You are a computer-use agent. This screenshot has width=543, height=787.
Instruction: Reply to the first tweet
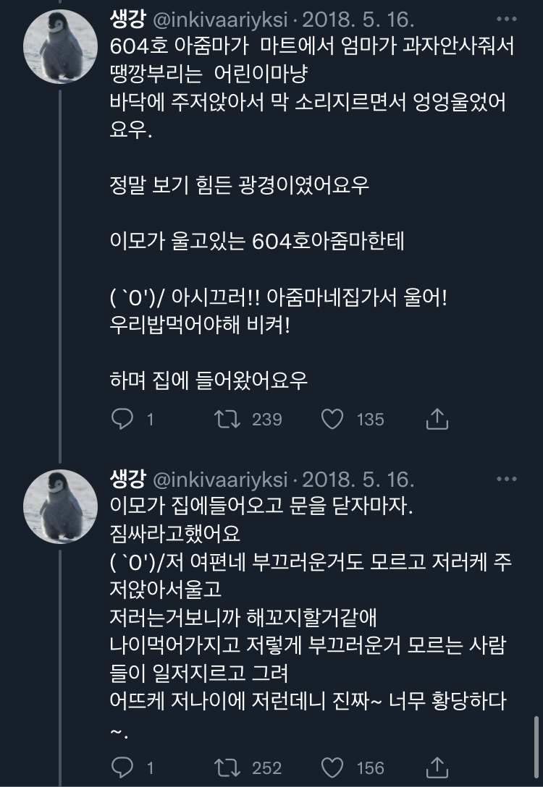[x=122, y=419]
